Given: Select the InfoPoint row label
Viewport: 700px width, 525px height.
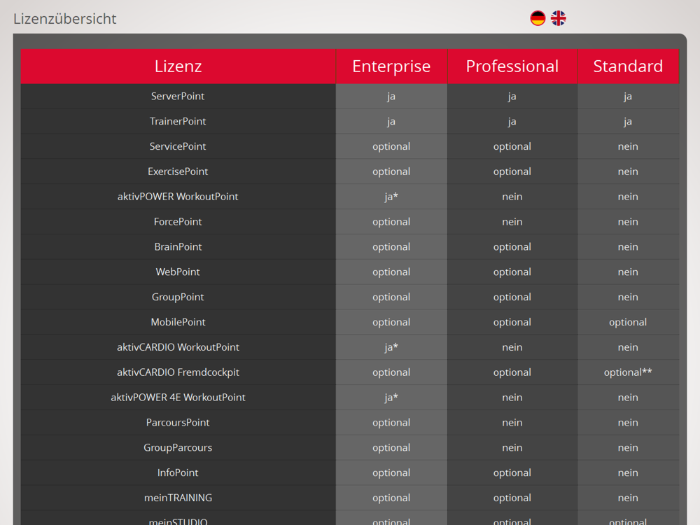Looking at the screenshot, I should 178,472.
